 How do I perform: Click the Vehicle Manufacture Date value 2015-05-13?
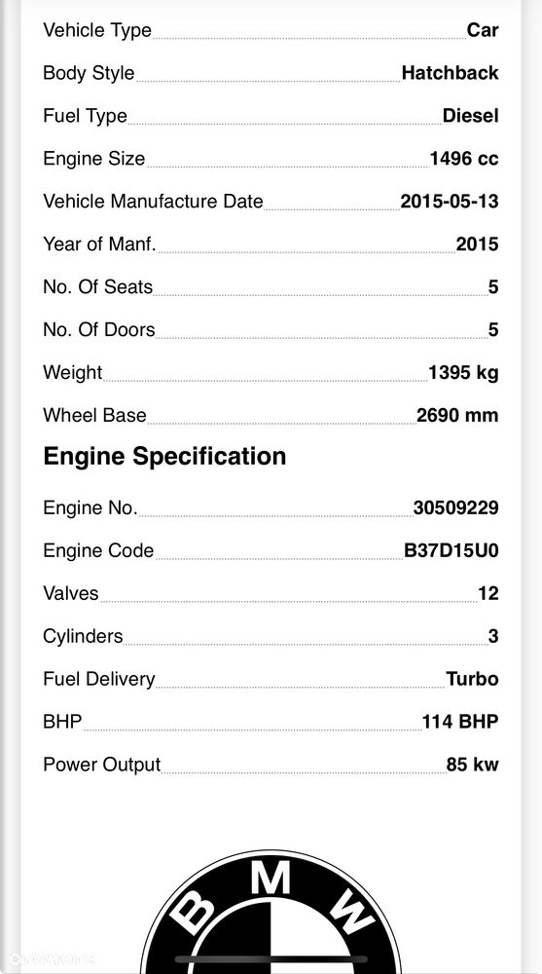[450, 202]
